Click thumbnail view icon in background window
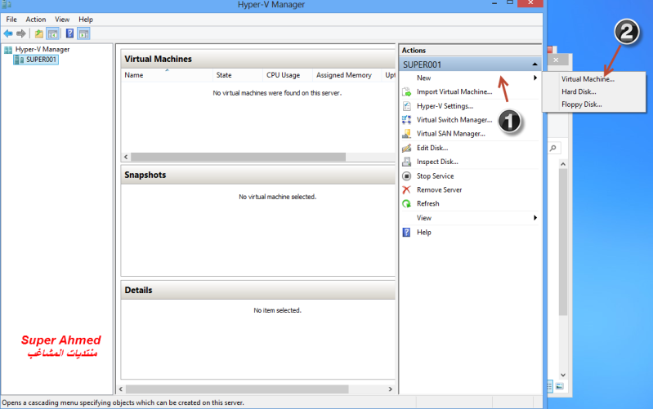The height and width of the screenshot is (409, 653). coord(559,386)
